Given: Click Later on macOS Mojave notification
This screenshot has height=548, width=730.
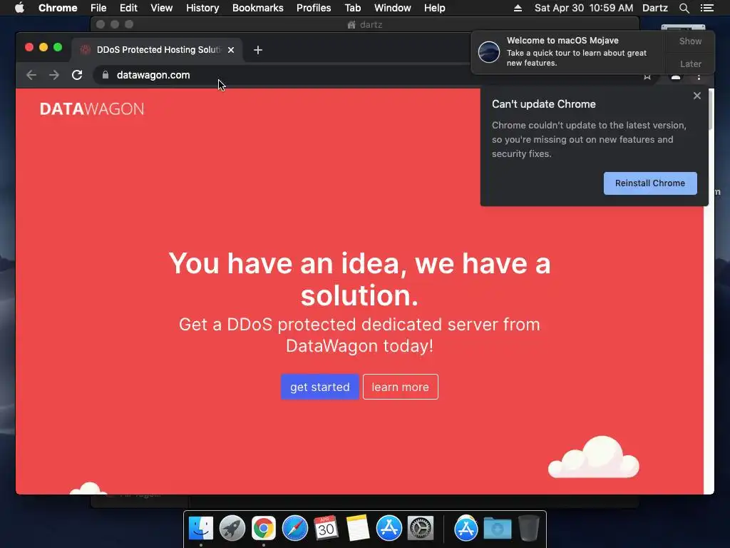Looking at the screenshot, I should [x=690, y=64].
